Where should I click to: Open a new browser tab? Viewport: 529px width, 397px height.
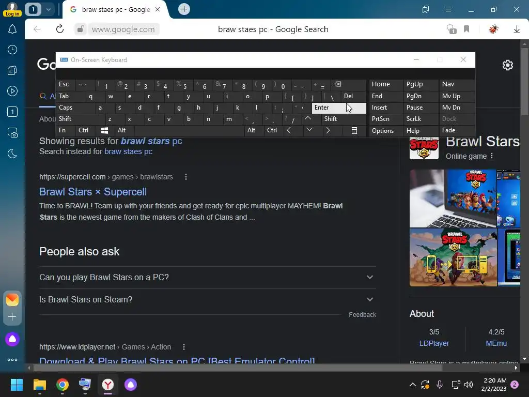coord(184,9)
